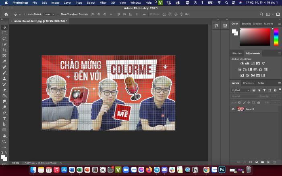Select the Rectangular Marquee tool
This screenshot has width=282, height=176.
click(4, 33)
